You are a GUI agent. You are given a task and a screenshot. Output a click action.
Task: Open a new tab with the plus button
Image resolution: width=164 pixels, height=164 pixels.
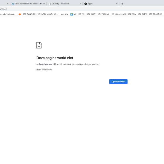point(122,4)
